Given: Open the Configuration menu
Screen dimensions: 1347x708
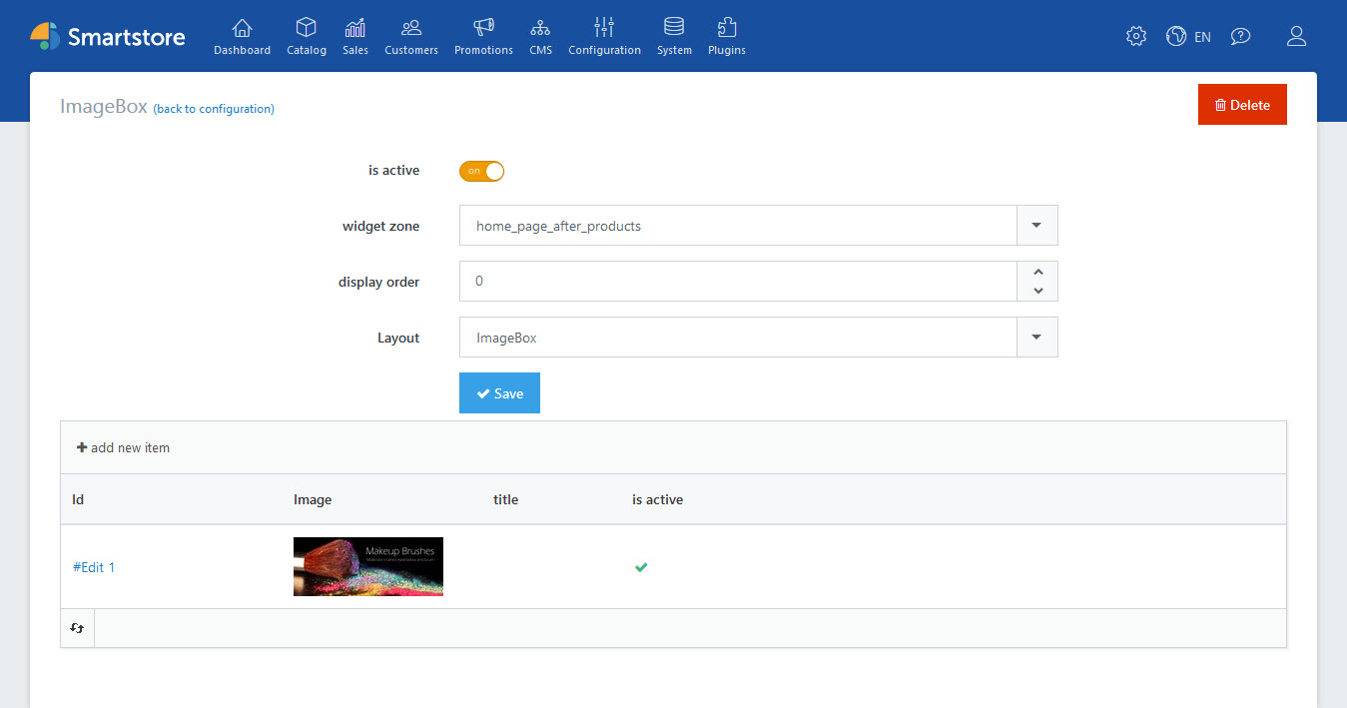Looking at the screenshot, I should click(604, 37).
